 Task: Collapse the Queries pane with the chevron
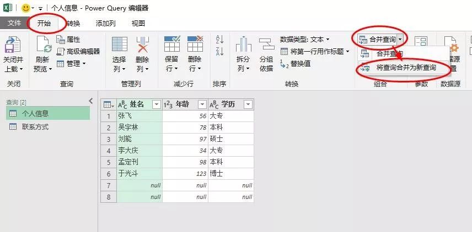[x=91, y=101]
